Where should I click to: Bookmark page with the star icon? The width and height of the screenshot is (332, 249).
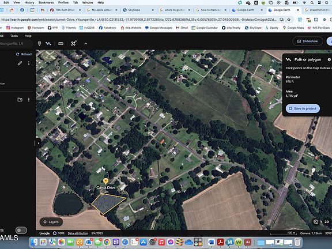coord(289,20)
